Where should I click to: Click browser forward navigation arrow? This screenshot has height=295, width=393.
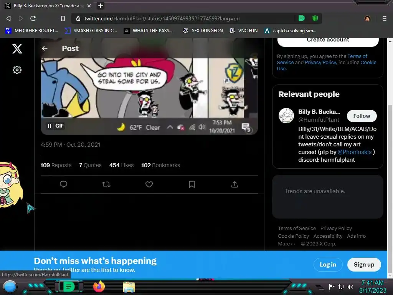[x=21, y=18]
